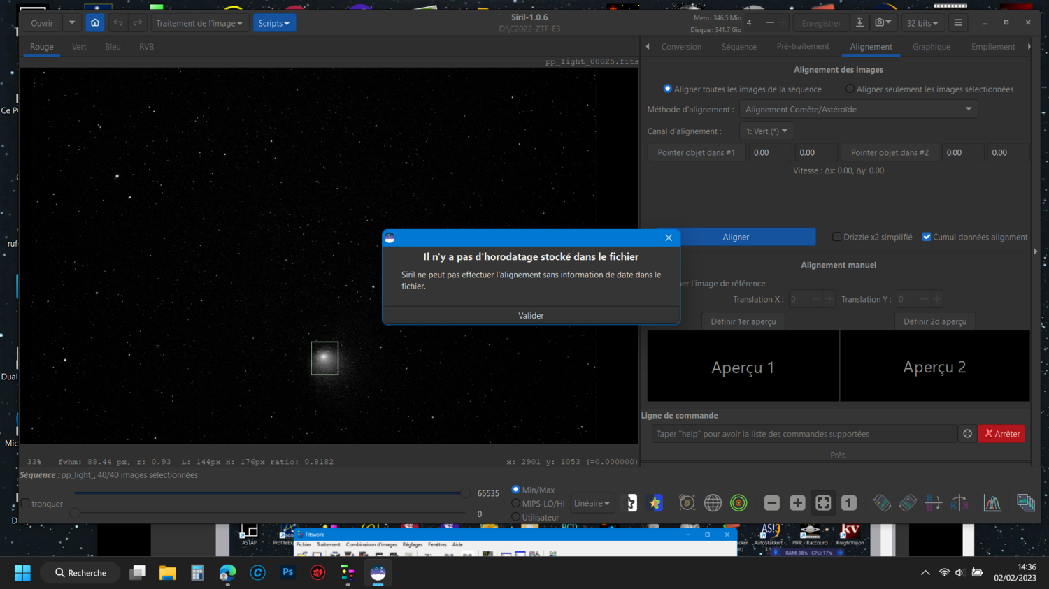Viewport: 1049px width, 589px height.
Task: Uncheck 'Cumul données alignment' checkbox
Action: tap(927, 237)
